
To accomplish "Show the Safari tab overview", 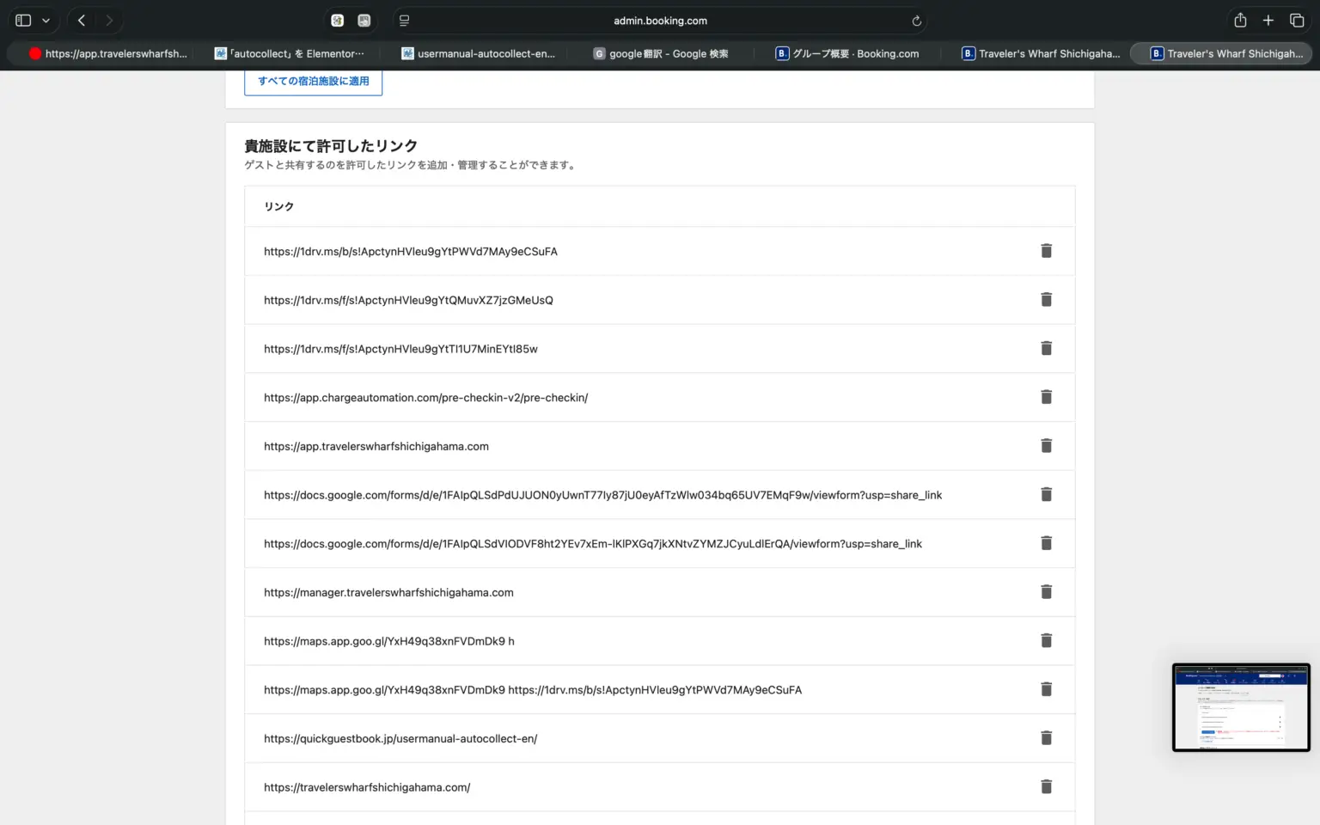I will click(x=1297, y=21).
